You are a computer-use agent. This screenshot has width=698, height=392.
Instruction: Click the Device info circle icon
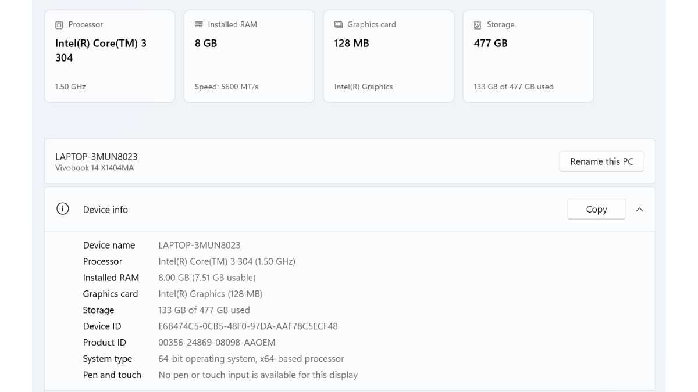tap(62, 209)
